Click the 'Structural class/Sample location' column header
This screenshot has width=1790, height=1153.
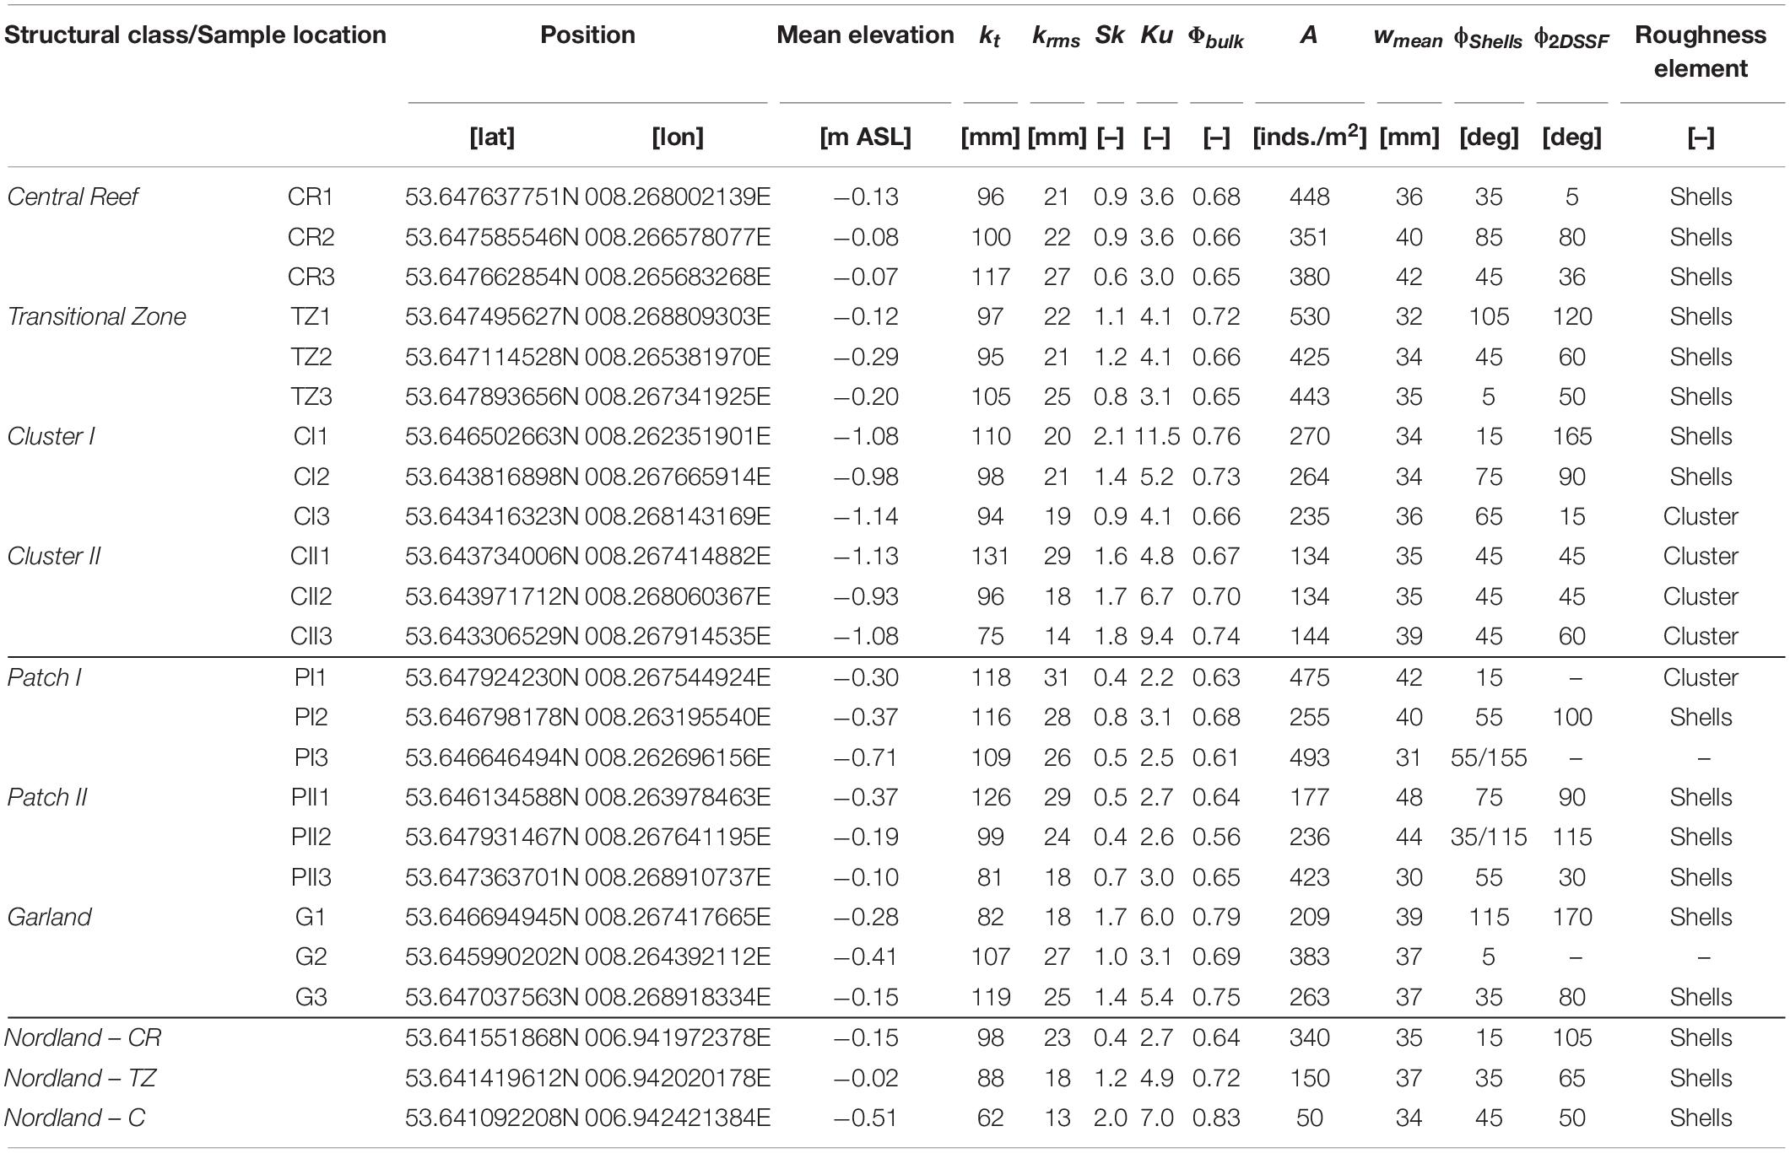pyautogui.click(x=195, y=35)
